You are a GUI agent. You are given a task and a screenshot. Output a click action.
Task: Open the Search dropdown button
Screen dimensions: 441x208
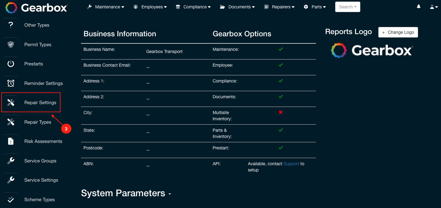click(348, 7)
